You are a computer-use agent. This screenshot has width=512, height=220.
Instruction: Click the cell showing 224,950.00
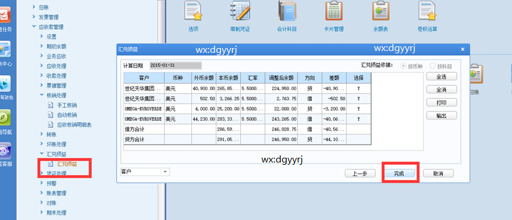281,88
